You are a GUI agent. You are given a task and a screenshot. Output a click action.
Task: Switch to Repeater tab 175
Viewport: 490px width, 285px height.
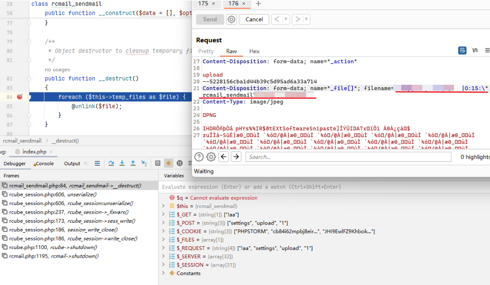click(x=203, y=3)
